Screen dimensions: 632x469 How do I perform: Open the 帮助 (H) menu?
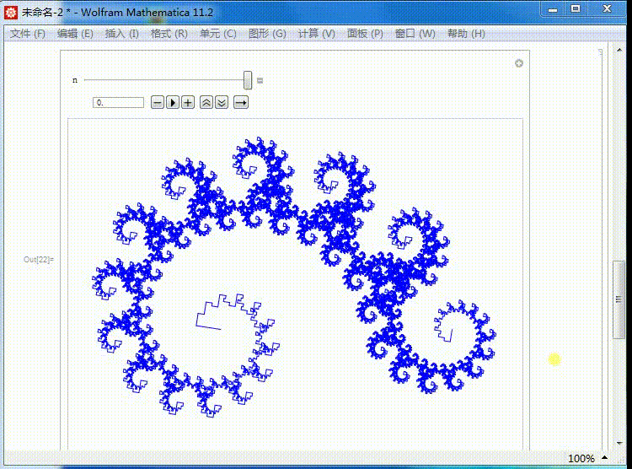(x=466, y=34)
